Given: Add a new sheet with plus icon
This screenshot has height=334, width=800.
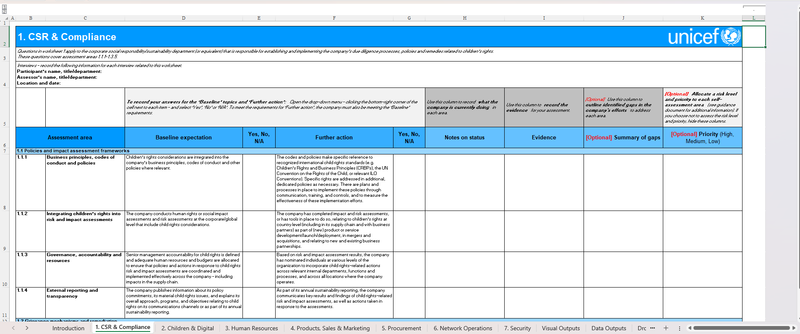Looking at the screenshot, I should [666, 328].
